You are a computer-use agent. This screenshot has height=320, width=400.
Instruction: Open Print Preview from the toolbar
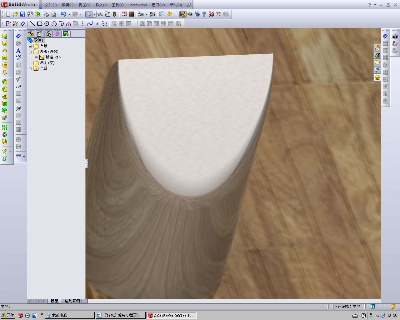pyautogui.click(x=54, y=14)
